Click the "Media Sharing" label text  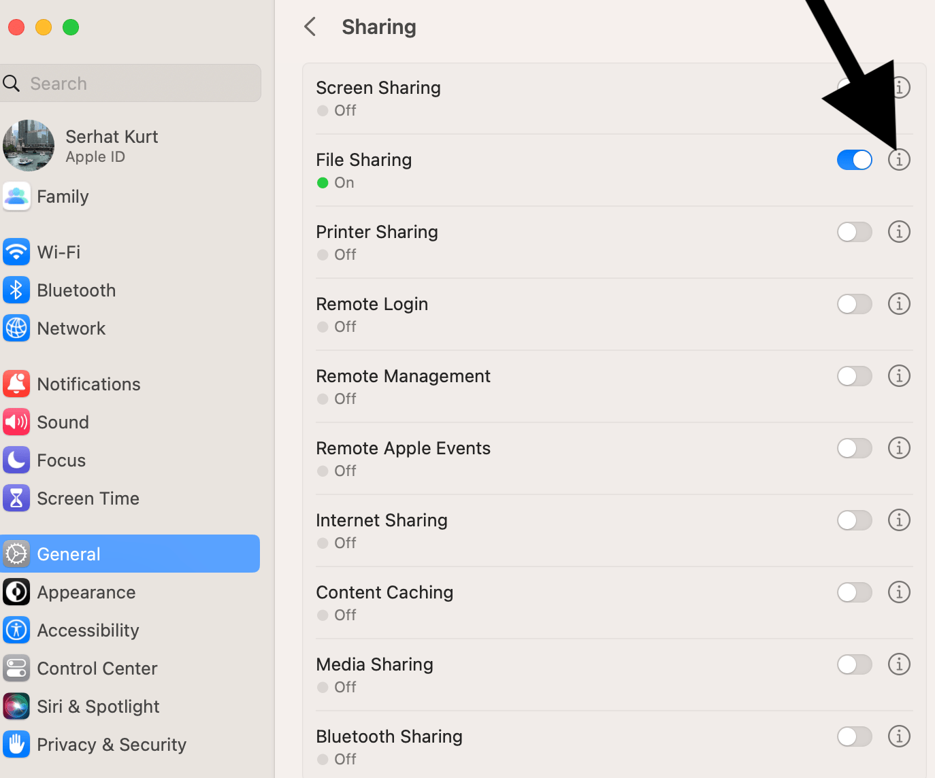click(x=375, y=664)
